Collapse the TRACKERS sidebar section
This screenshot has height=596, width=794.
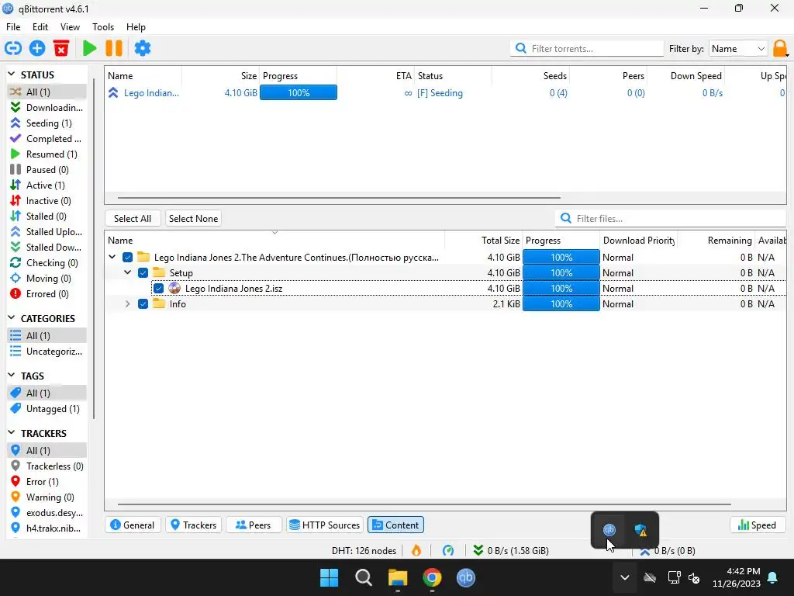click(12, 433)
